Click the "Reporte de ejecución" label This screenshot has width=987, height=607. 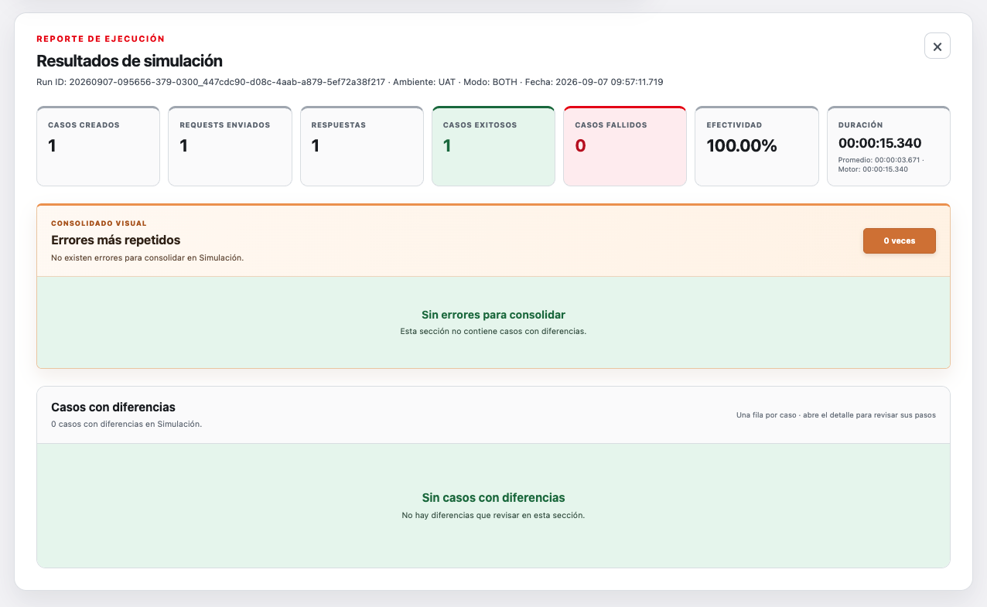(x=101, y=38)
